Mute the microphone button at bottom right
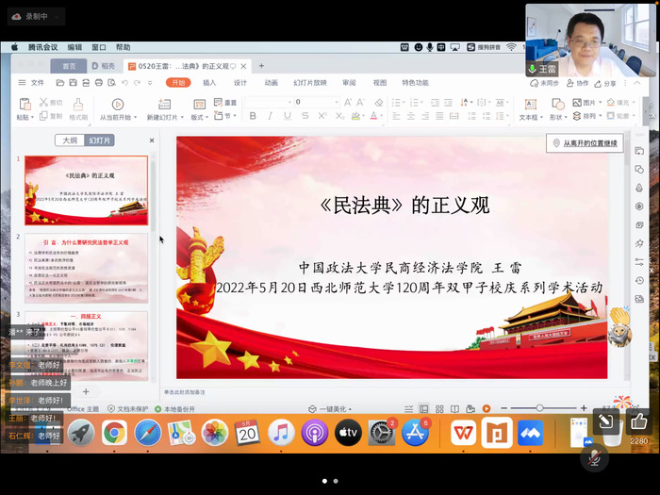660x495 pixels. (x=594, y=457)
